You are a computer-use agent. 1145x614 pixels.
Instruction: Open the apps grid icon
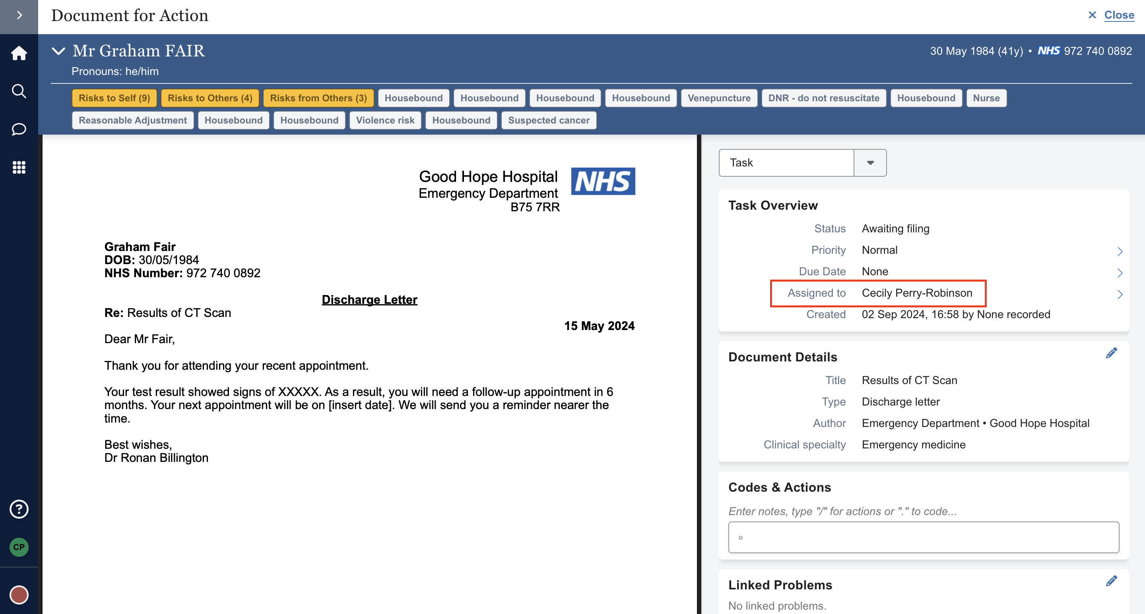19,167
